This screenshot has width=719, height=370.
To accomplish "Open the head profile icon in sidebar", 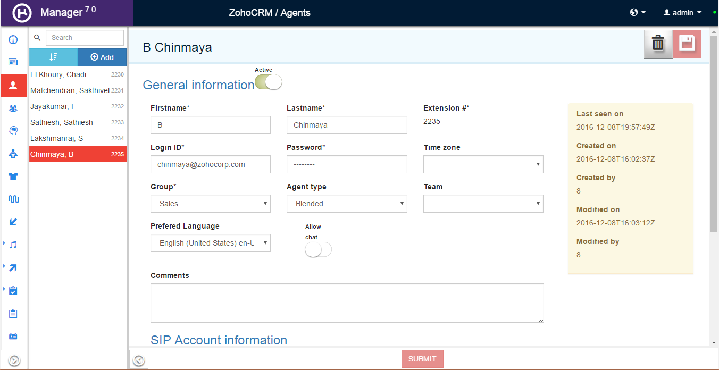I will (13, 131).
